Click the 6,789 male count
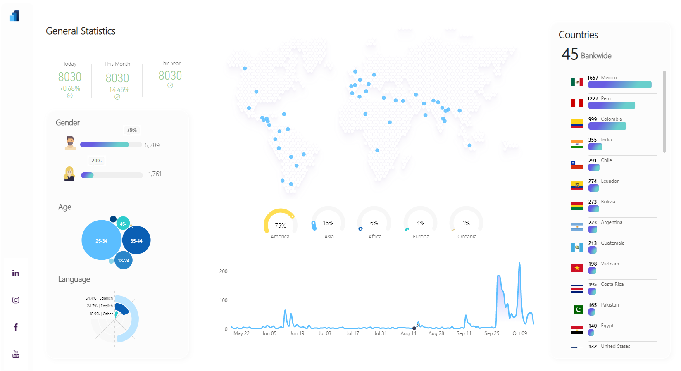Screen dimensions: 681x371 click(152, 145)
